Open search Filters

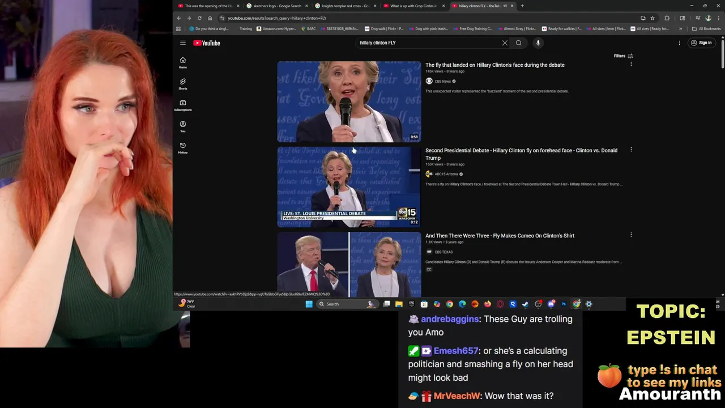pyautogui.click(x=624, y=56)
